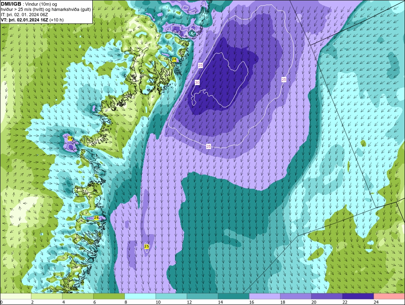The height and width of the screenshot is (305, 405).
Task: Click the yellow 29 max gust label
Action: [70, 139]
